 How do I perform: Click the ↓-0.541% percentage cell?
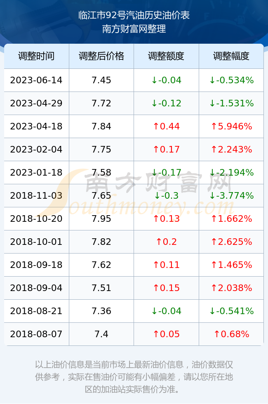tap(231, 311)
